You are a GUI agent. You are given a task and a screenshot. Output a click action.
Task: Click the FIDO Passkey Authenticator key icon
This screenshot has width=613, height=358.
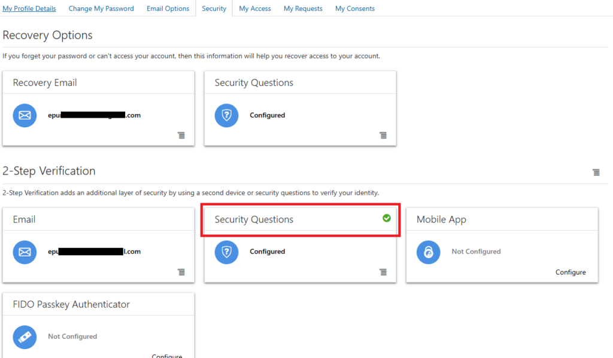(25, 337)
